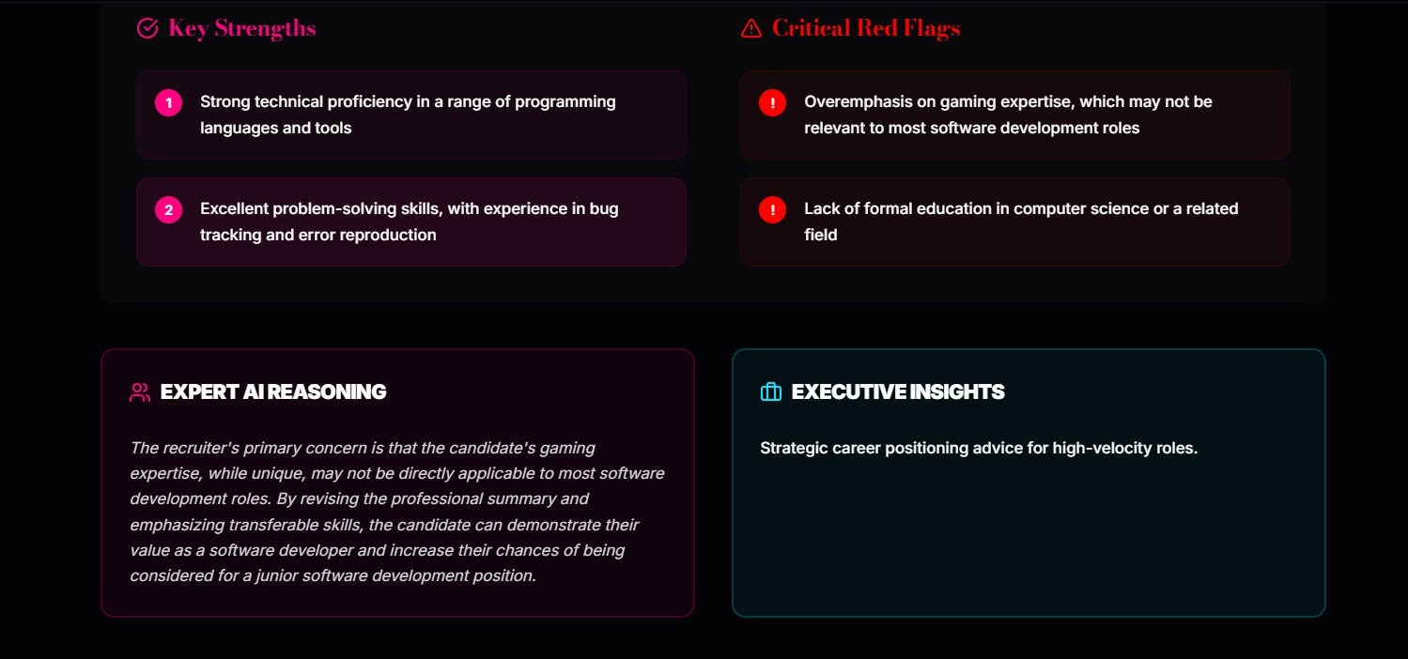Select the warning triangle beside Critical Red Flags
The height and width of the screenshot is (659, 1408).
(x=749, y=28)
